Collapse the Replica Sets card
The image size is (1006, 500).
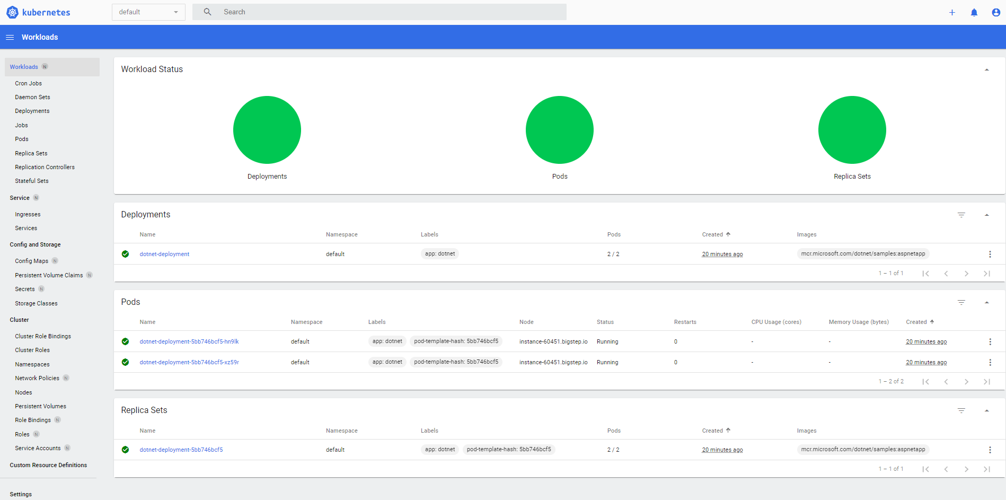986,410
